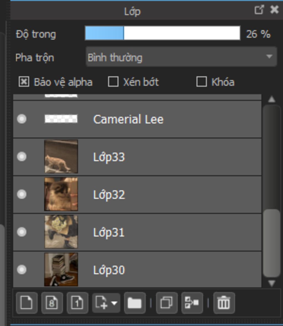Toggle visibility of Camerial Lee layer

point(22,119)
